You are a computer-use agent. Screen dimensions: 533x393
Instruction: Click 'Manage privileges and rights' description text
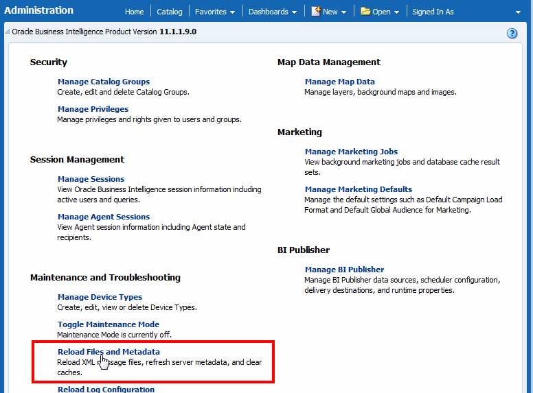click(x=149, y=120)
